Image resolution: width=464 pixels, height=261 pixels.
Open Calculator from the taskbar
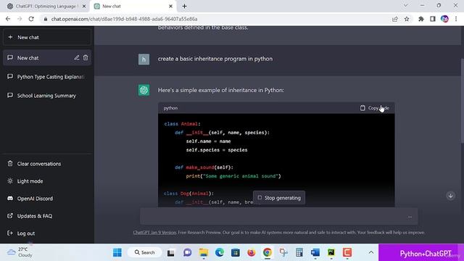tap(299, 252)
